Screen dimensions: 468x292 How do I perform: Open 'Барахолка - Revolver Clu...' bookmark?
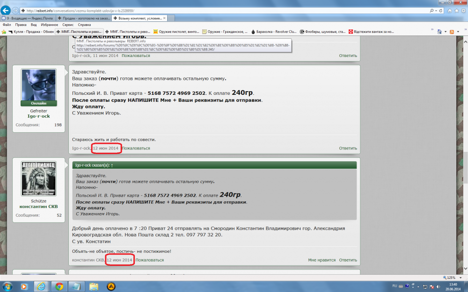tap(274, 32)
